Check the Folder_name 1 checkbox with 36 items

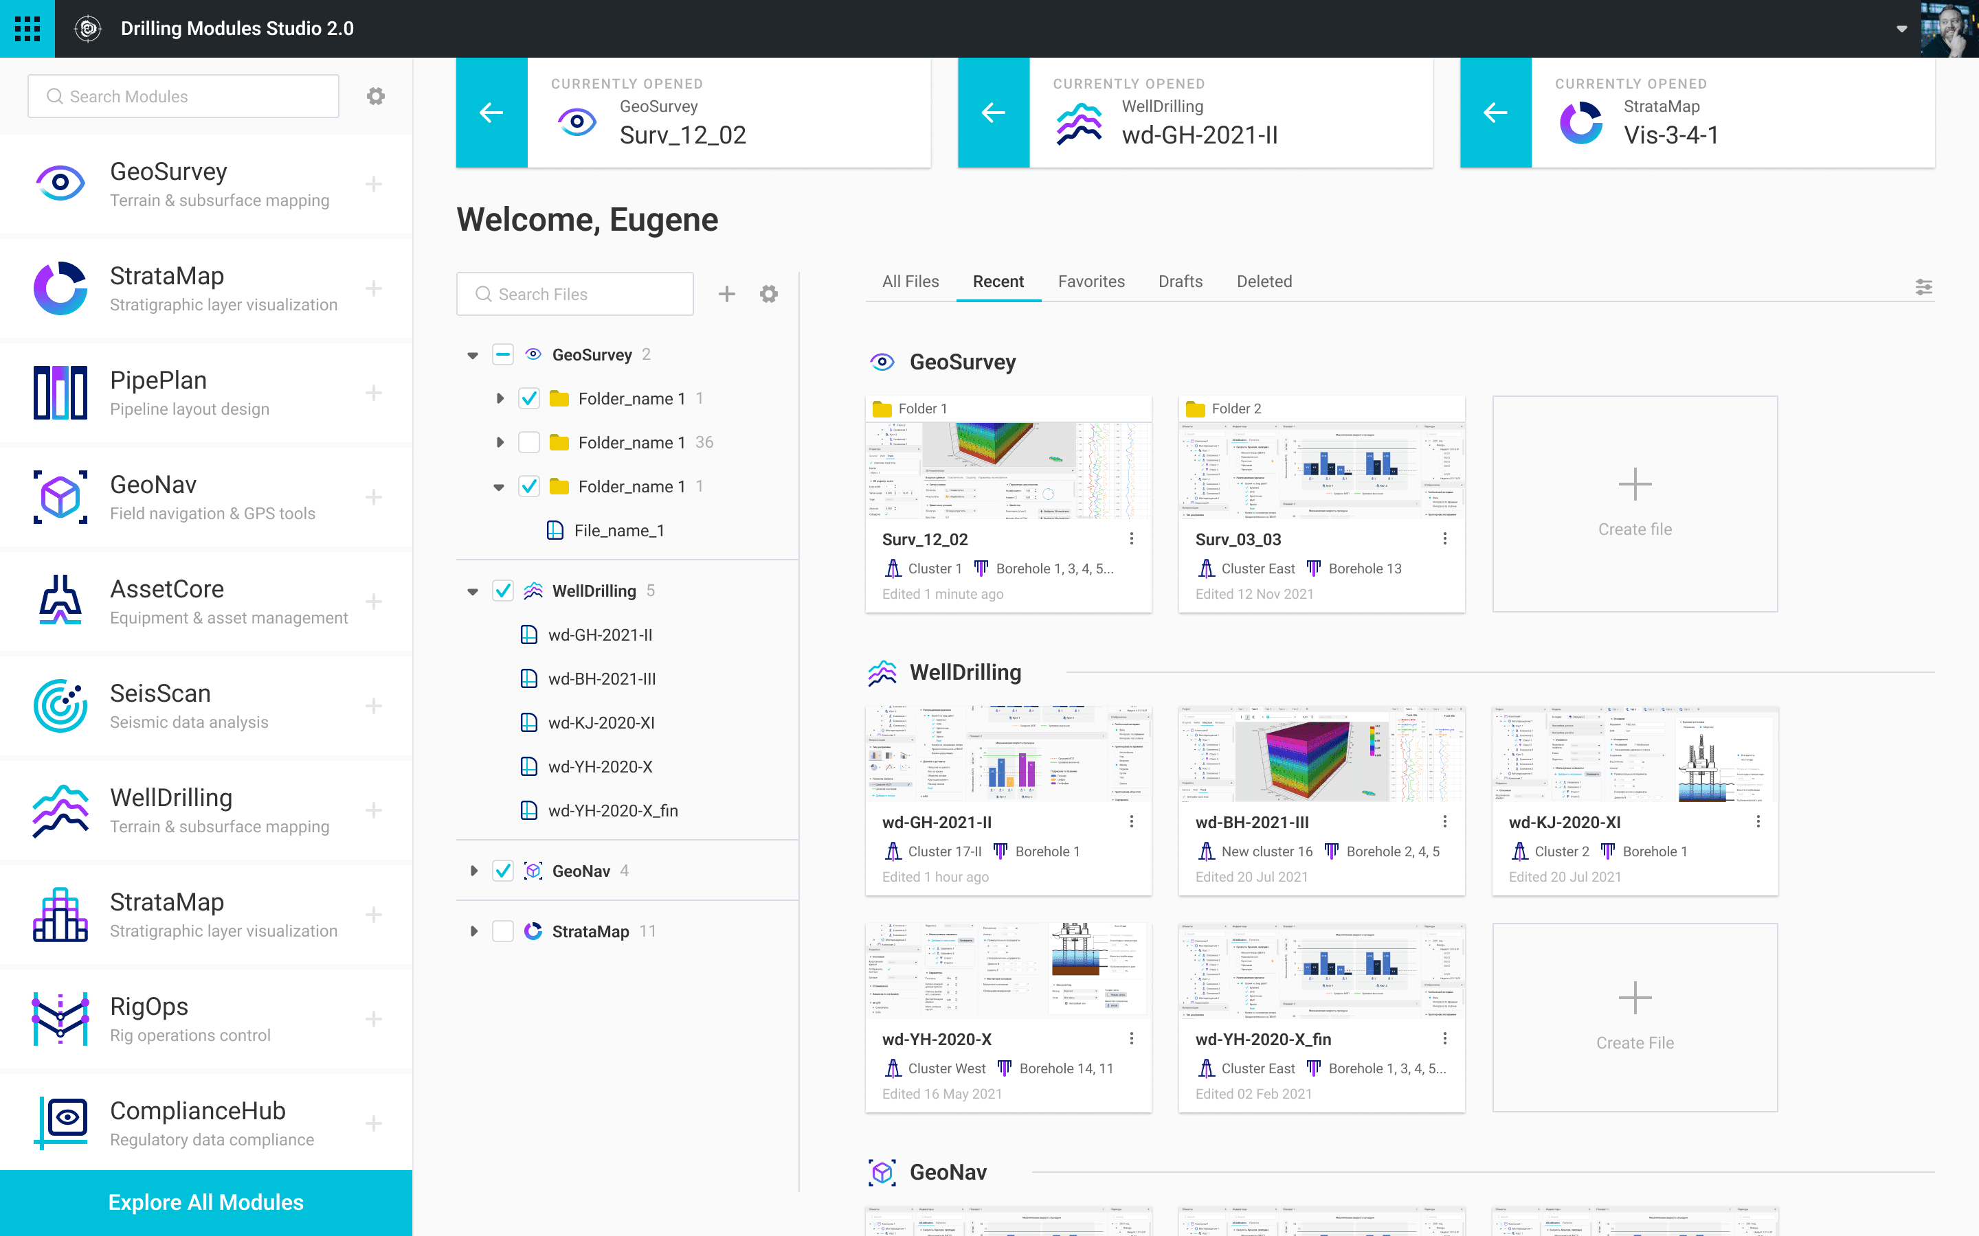pos(529,442)
